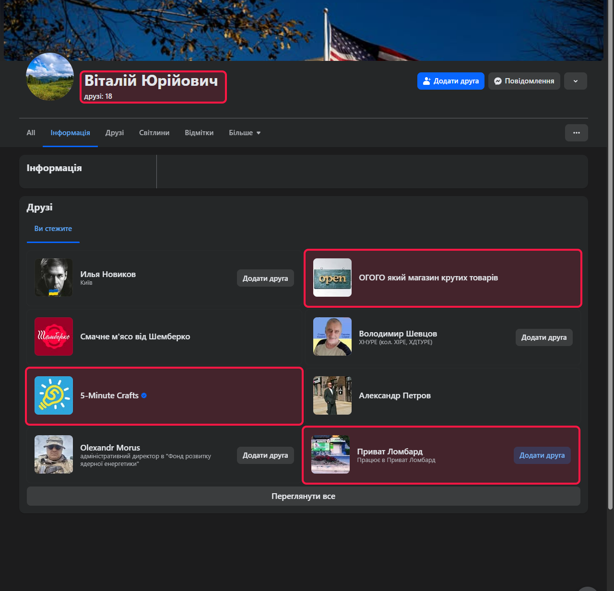Open ОГОГО який магазин крутих товарів page

pos(428,278)
